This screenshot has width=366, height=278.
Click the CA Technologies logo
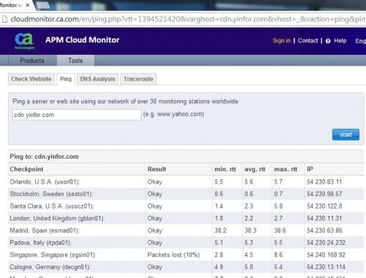pyautogui.click(x=24, y=41)
